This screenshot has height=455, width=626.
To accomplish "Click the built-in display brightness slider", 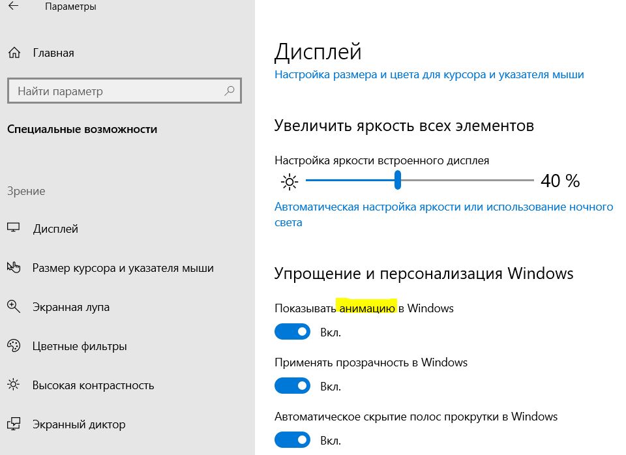I will [x=419, y=181].
